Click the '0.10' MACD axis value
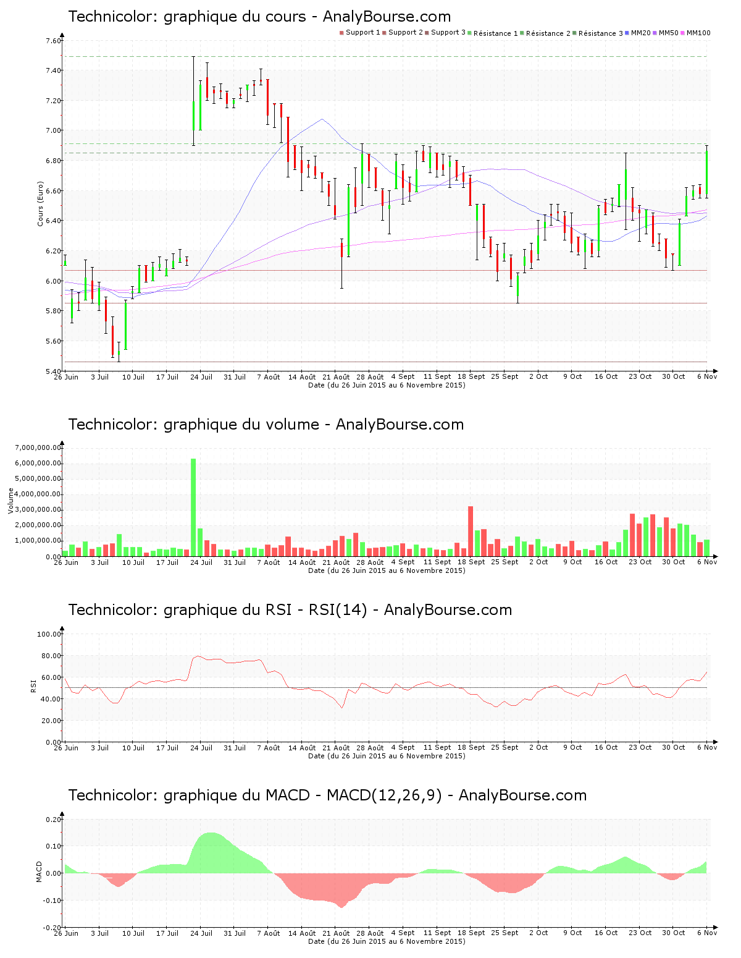741x958 pixels. tap(54, 846)
